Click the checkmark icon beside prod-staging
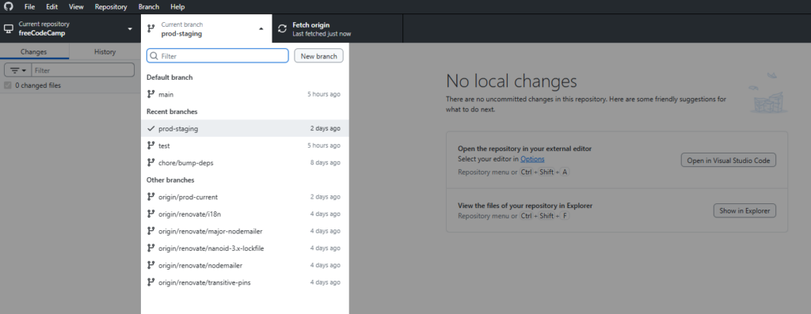The height and width of the screenshot is (314, 811). [150, 129]
